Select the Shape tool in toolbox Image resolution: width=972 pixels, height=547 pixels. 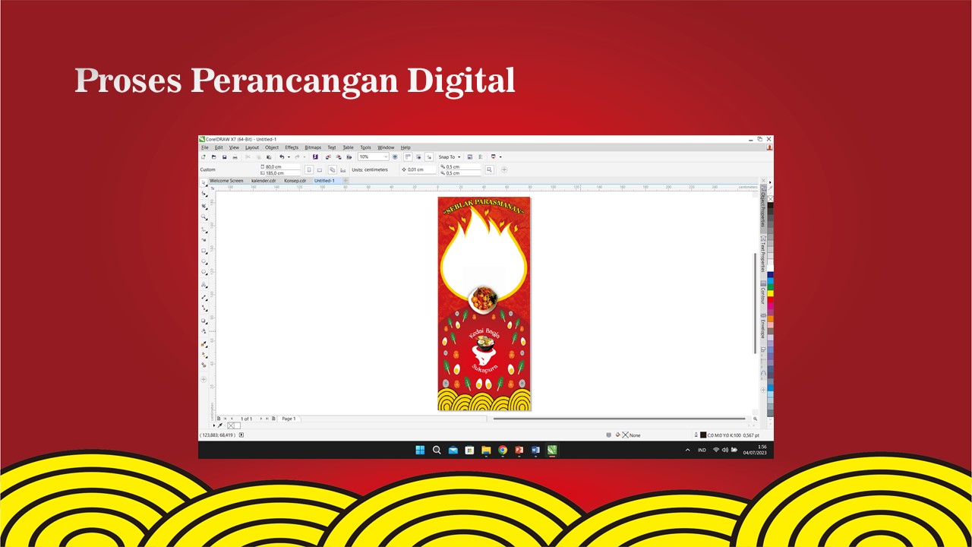[204, 194]
